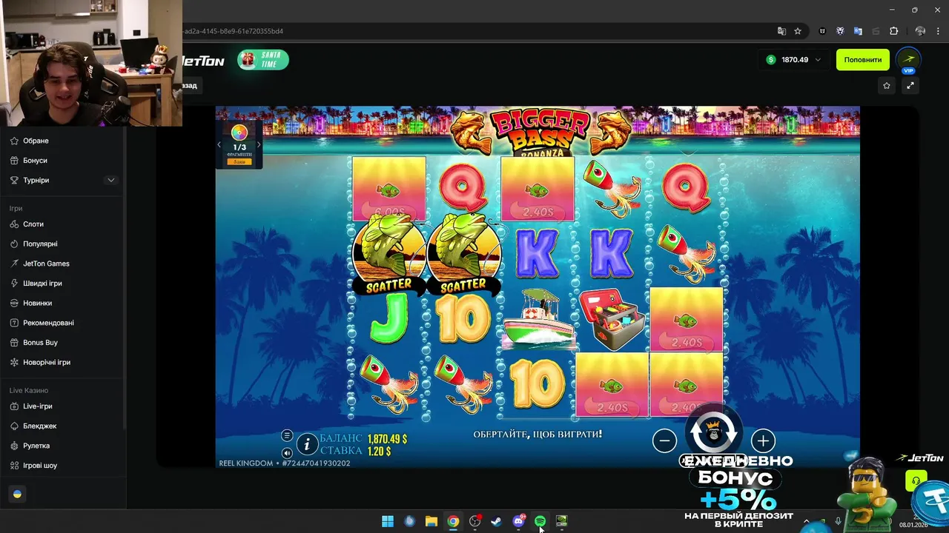Open the NVIDIA app on the taskbar
949x533 pixels.
pyautogui.click(x=562, y=521)
